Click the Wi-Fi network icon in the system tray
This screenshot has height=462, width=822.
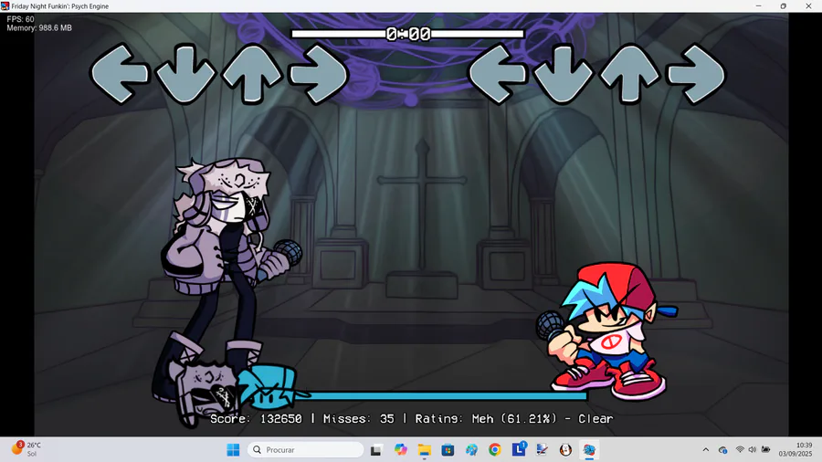[740, 449]
